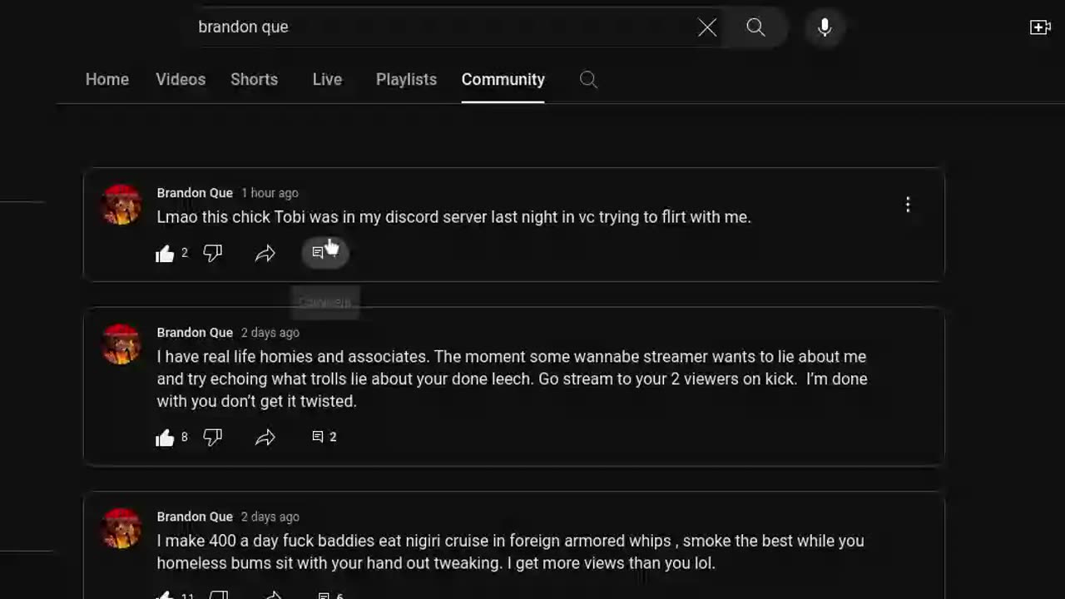Share the Tobi discord post
This screenshot has width=1065, height=599.
[x=265, y=254]
